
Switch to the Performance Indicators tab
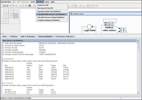pyautogui.click(x=65, y=37)
